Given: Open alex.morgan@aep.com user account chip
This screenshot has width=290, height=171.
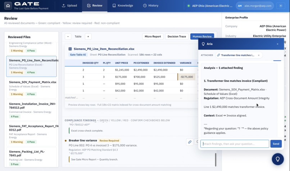Looking at the screenshot, I should [255, 6].
